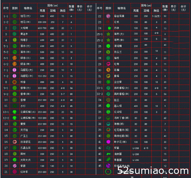The height and width of the screenshot is (178, 191).
Task: Select the vine symbol in row 43
Action: (109, 154)
